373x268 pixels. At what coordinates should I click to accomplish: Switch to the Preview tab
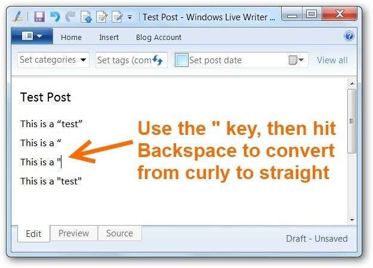coord(74,233)
